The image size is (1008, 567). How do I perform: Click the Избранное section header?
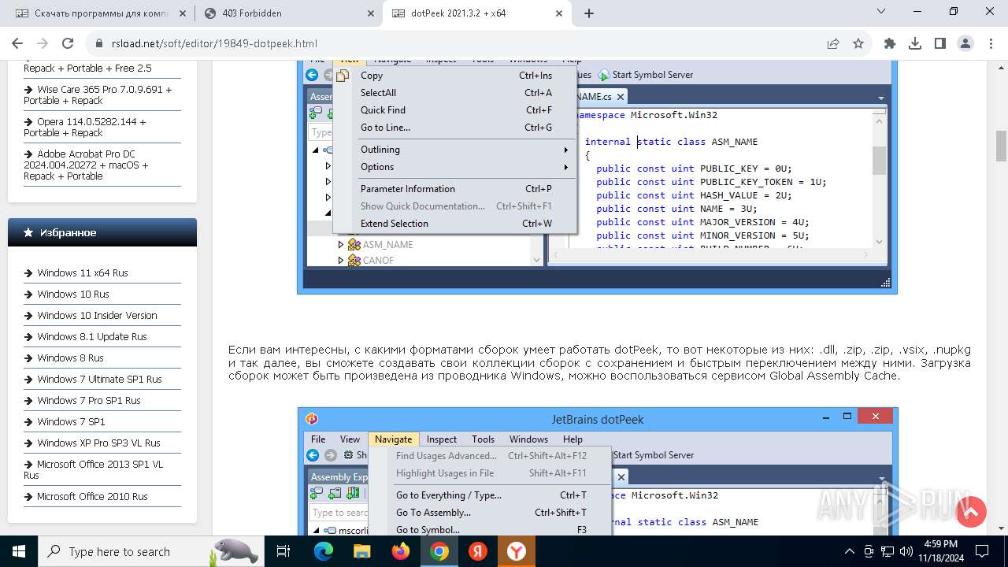[x=102, y=232]
